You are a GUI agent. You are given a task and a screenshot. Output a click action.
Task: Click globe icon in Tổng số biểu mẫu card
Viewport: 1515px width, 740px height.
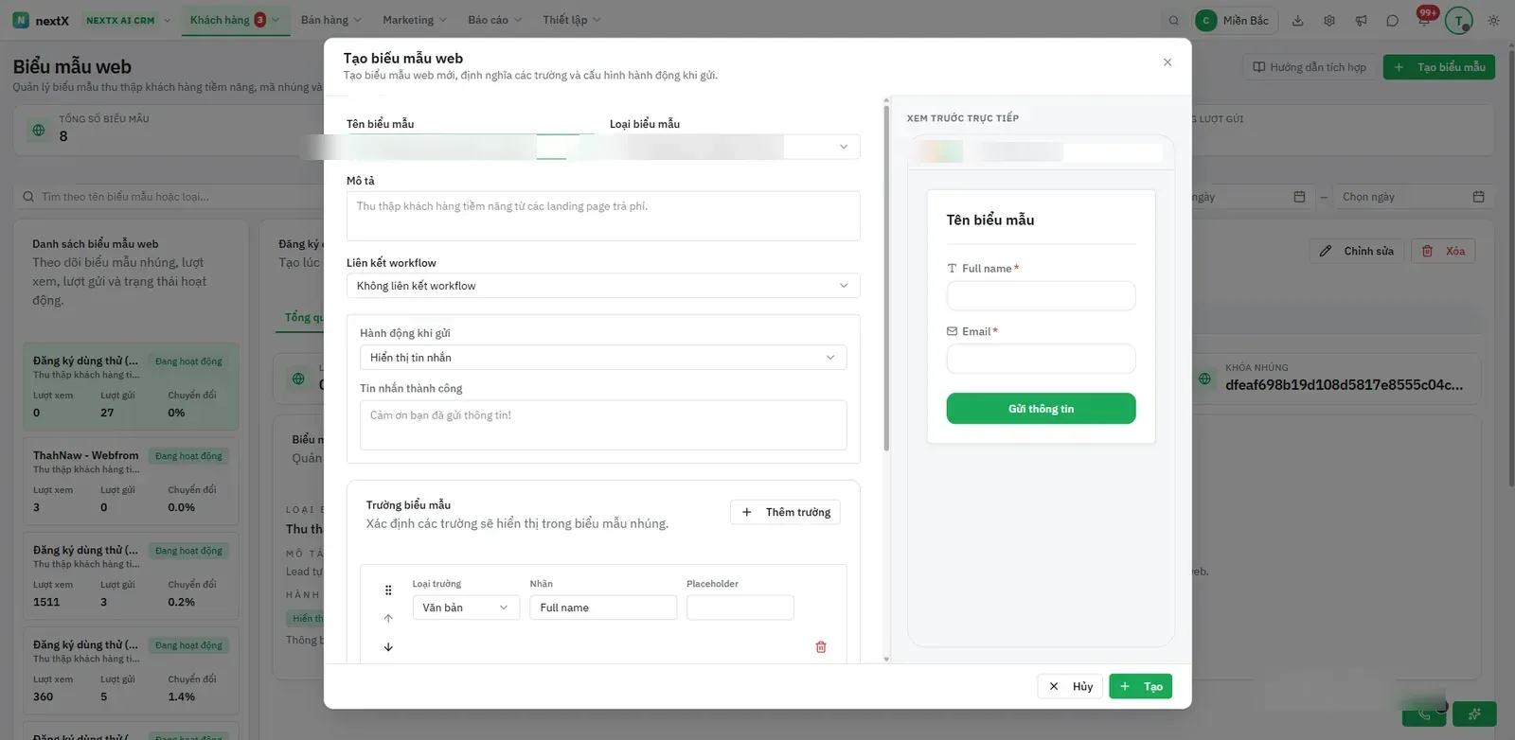click(39, 130)
